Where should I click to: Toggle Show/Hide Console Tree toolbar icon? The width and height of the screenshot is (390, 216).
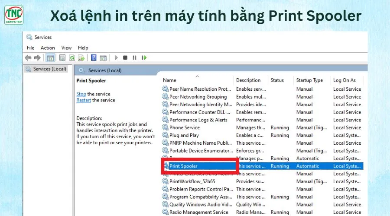click(x=50, y=58)
